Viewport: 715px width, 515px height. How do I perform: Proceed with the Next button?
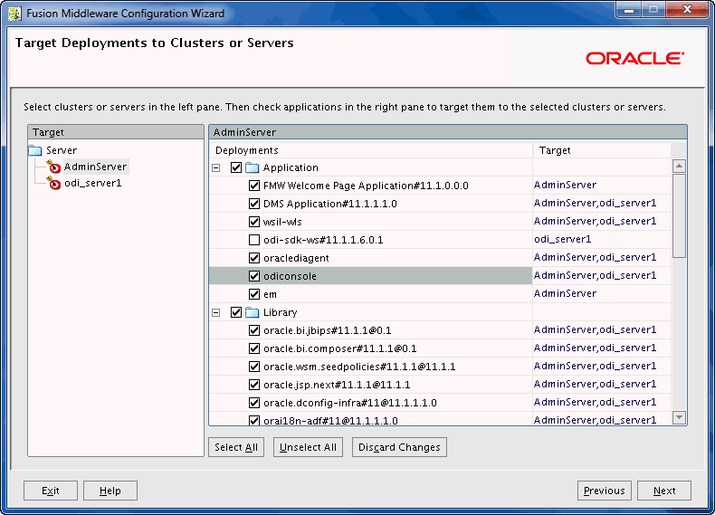(664, 491)
